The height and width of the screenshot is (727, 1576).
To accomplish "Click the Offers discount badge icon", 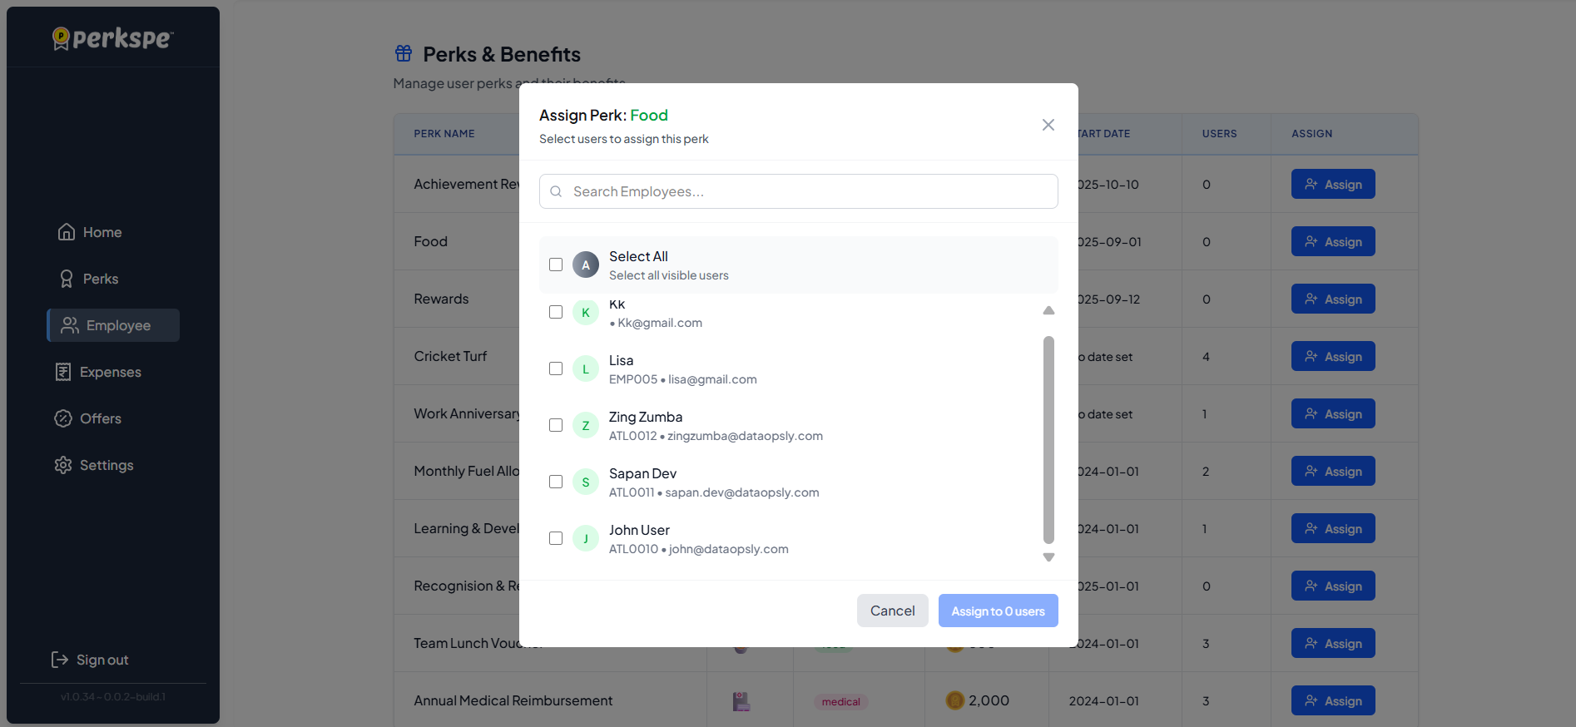I will coord(63,418).
